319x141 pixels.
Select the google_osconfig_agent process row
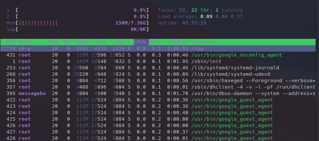click(x=158, y=55)
